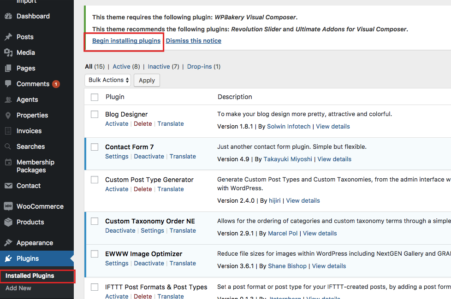Open the Solwin Infotech author link
This screenshot has height=299, width=451.
[289, 126]
